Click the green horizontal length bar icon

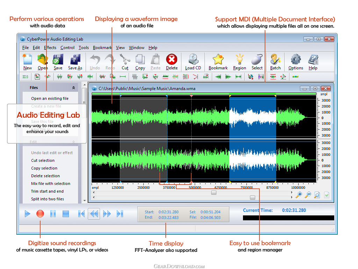tap(123, 77)
